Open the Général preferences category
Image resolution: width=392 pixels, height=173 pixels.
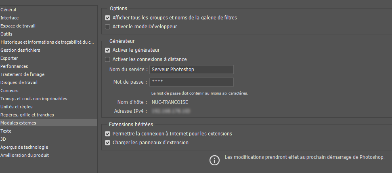8,10
